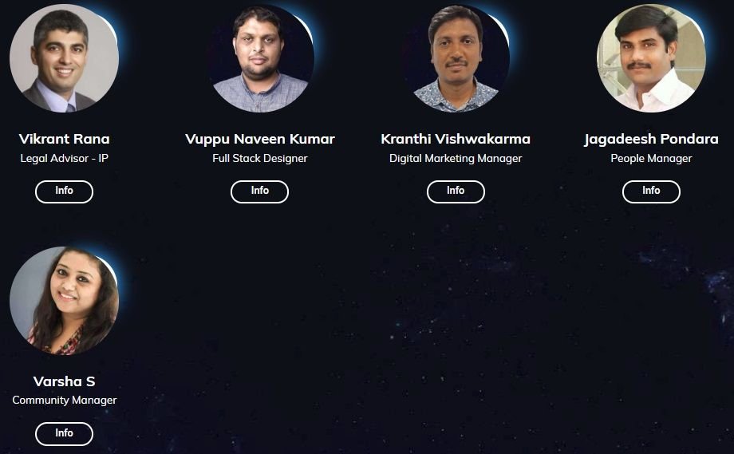Select the name Vuppu Naveen Kumar
This screenshot has height=454, width=734.
[x=260, y=140]
